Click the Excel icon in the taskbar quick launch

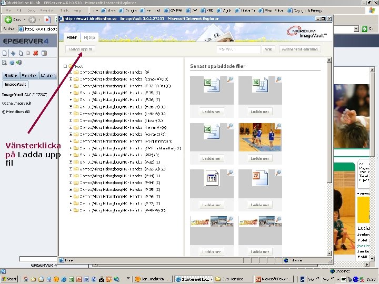pyautogui.click(x=72, y=279)
